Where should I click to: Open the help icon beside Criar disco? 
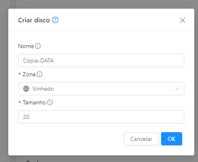click(55, 20)
